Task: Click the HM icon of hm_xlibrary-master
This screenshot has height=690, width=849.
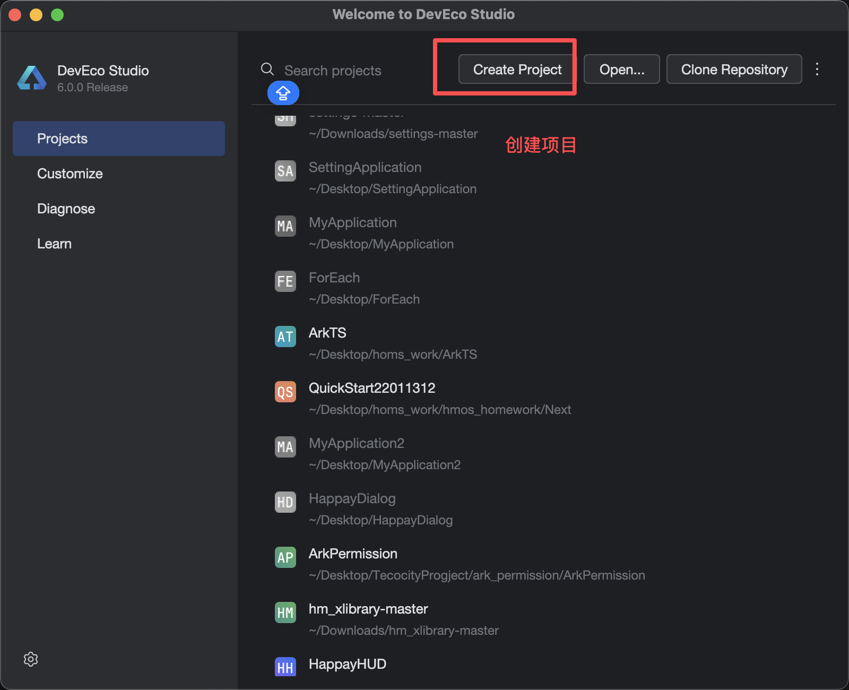Action: [285, 613]
